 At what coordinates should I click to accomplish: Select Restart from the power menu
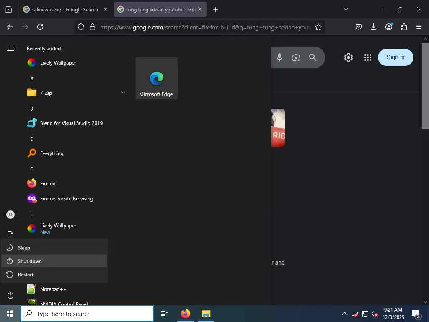pos(54,275)
